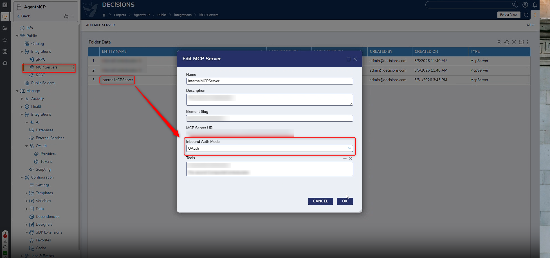Expand the Templates tree node
The width and height of the screenshot is (550, 258).
click(x=26, y=193)
